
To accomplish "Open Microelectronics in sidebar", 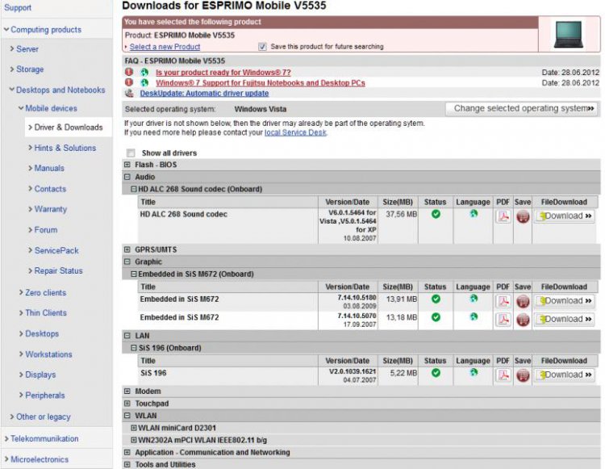I will click(40, 459).
